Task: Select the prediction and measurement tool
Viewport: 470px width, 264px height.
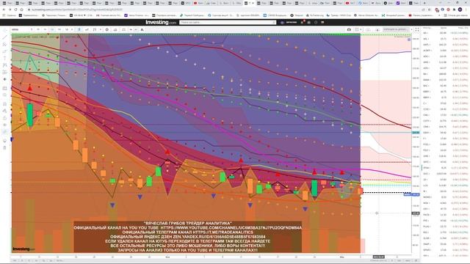Action: pyautogui.click(x=5, y=72)
